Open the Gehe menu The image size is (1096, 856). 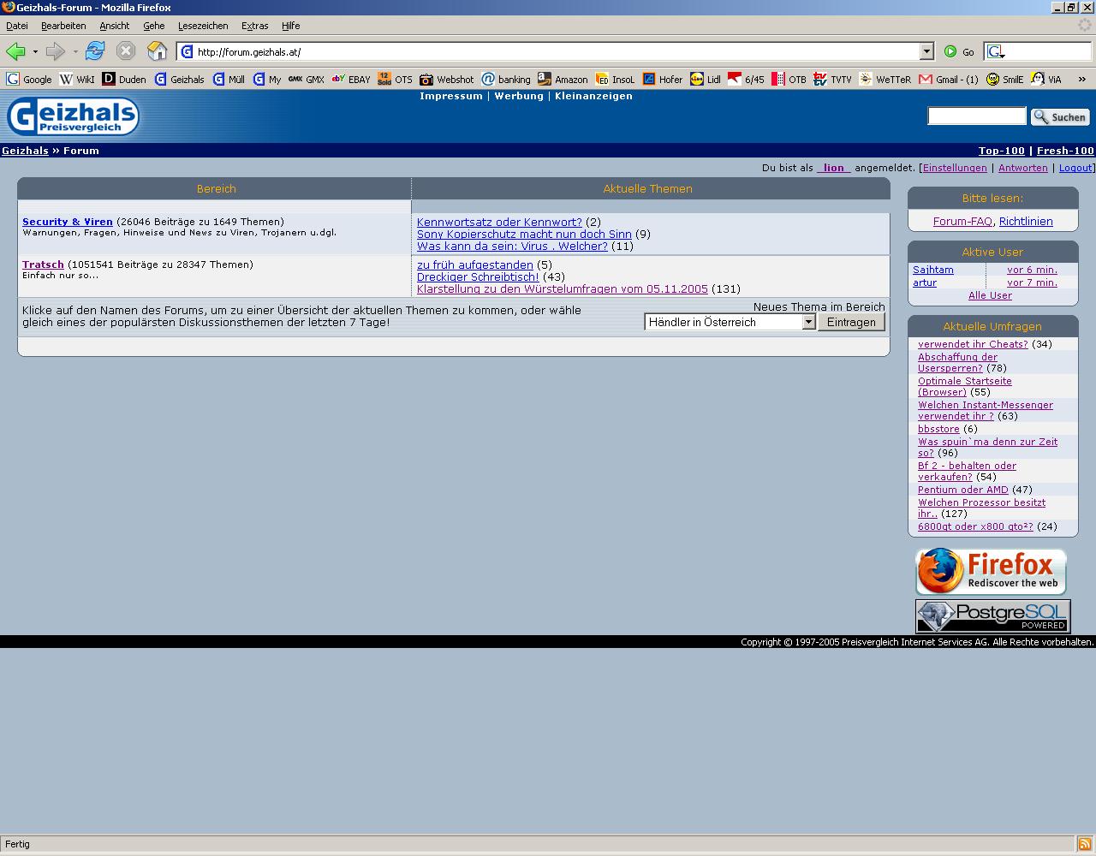tap(154, 26)
